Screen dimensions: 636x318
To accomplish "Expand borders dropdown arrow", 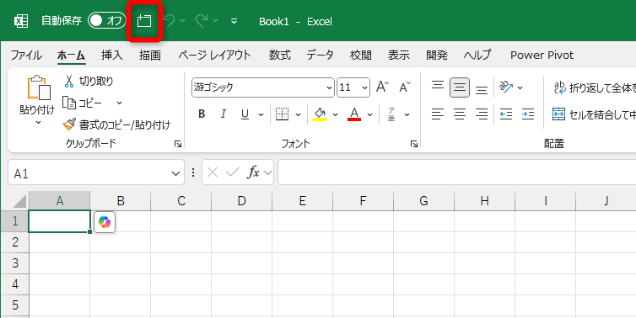I will click(x=298, y=115).
